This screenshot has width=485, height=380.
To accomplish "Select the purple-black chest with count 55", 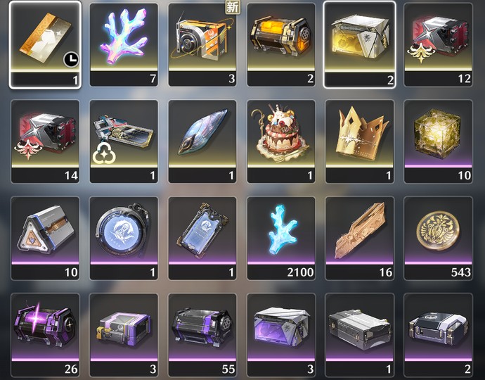I will (x=202, y=335).
